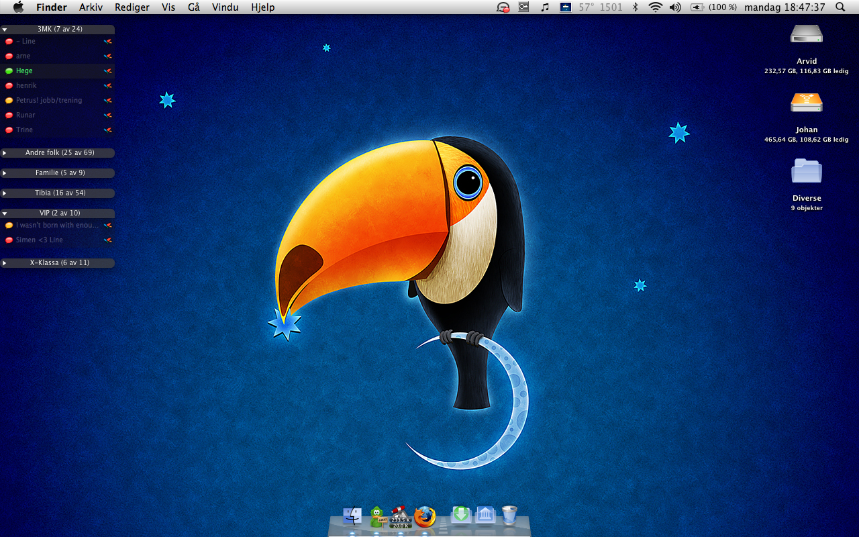Open the Arkiv menu
The width and height of the screenshot is (859, 537).
tap(91, 7)
